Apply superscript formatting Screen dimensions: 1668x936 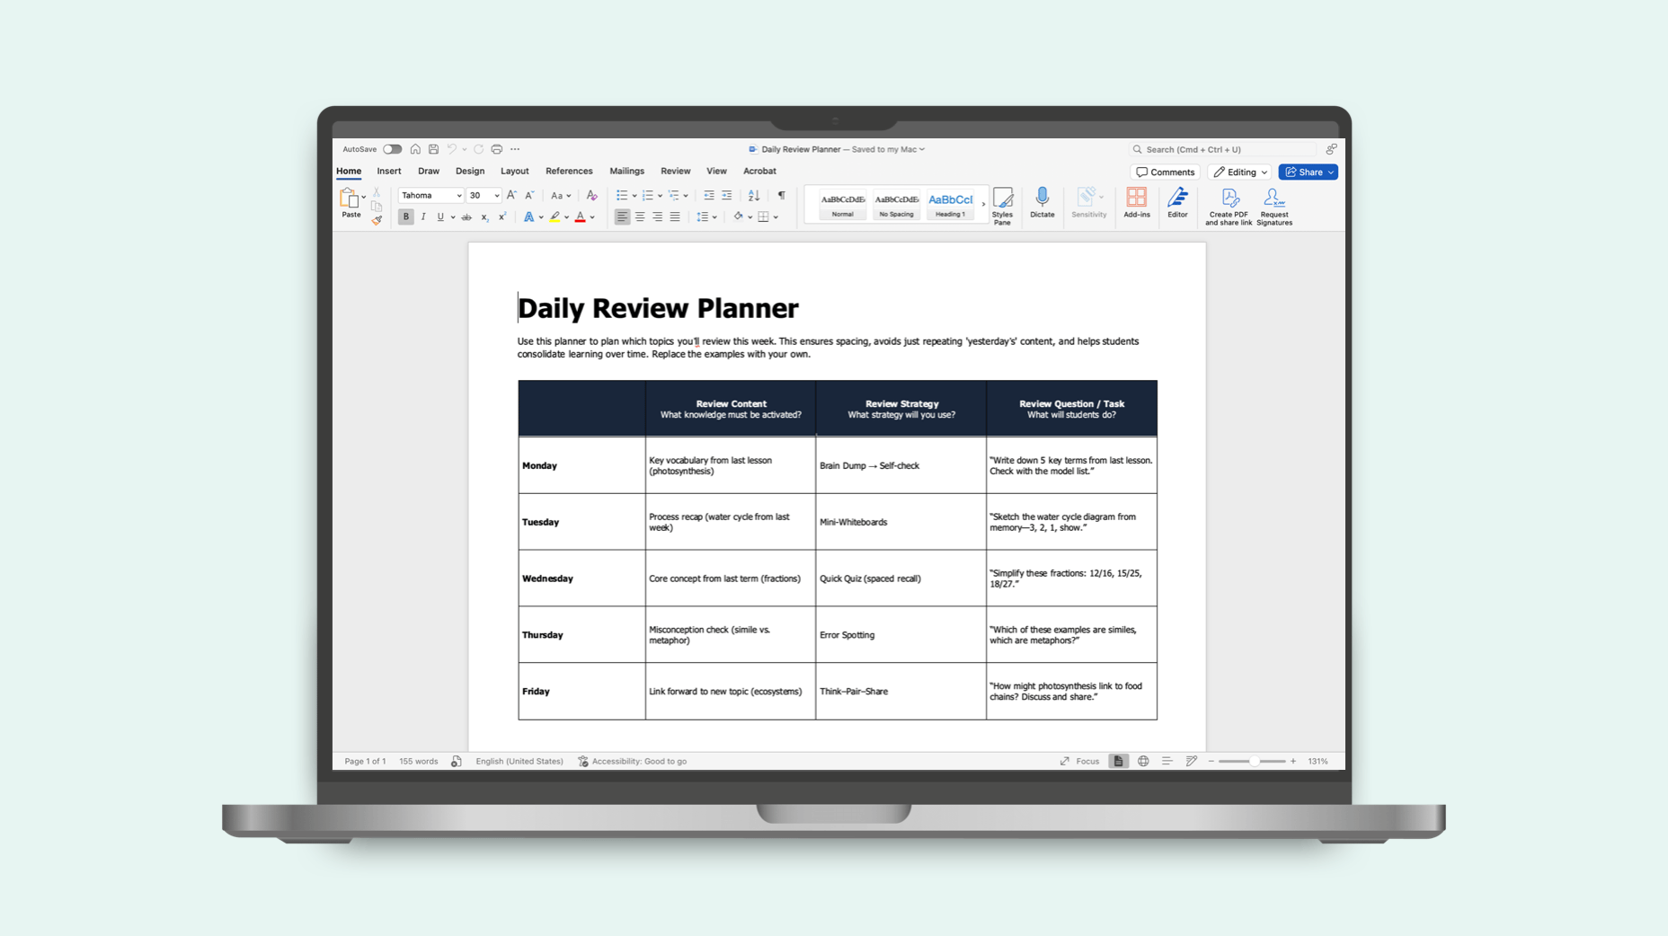(502, 216)
